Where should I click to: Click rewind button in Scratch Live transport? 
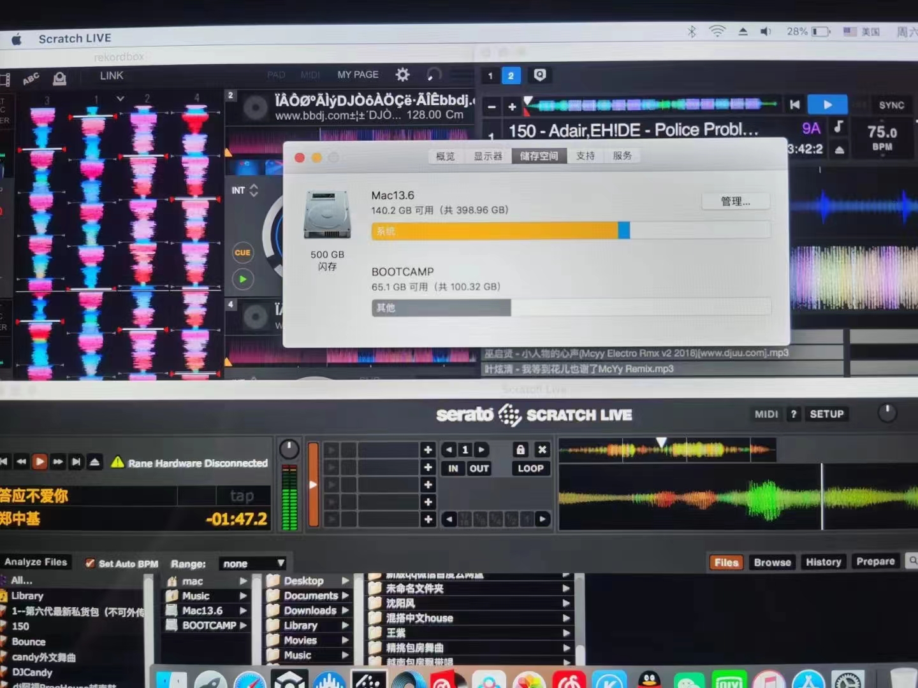click(22, 461)
